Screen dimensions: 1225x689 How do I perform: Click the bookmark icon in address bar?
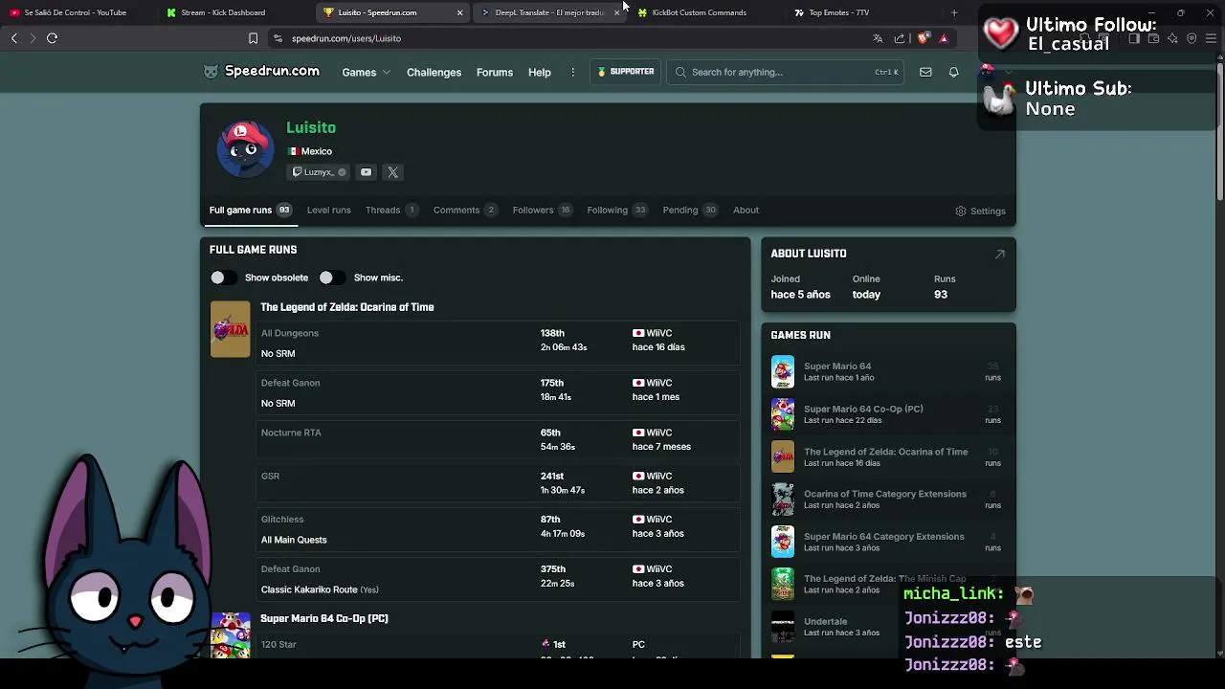point(253,38)
